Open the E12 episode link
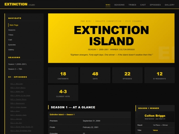Image resolution: width=179 pixels, height=134 pixels. pos(22,127)
